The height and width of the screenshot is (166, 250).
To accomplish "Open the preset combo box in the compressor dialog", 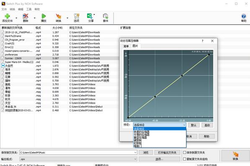I will pos(160,125).
